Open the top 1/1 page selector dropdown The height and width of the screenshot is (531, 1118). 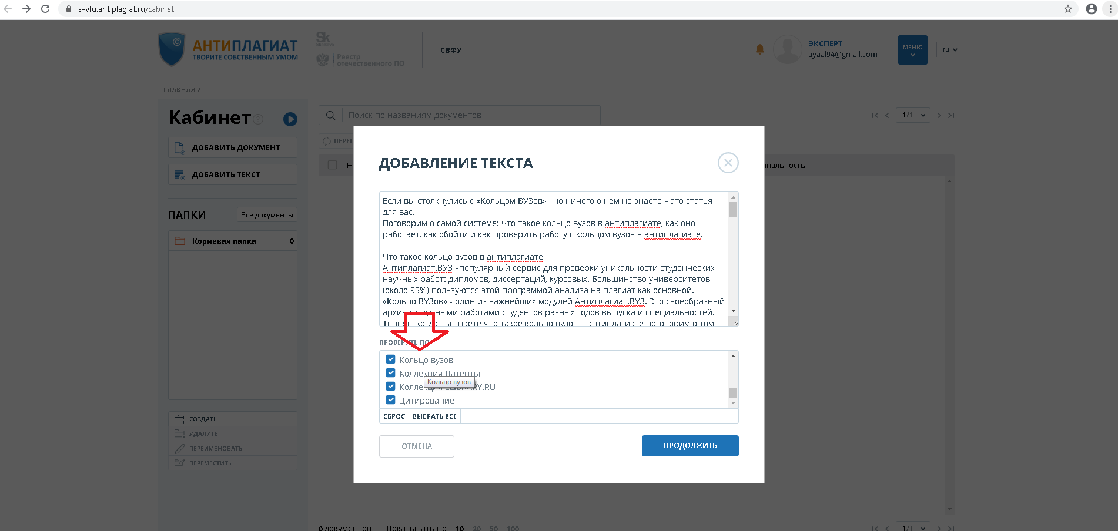tap(913, 115)
